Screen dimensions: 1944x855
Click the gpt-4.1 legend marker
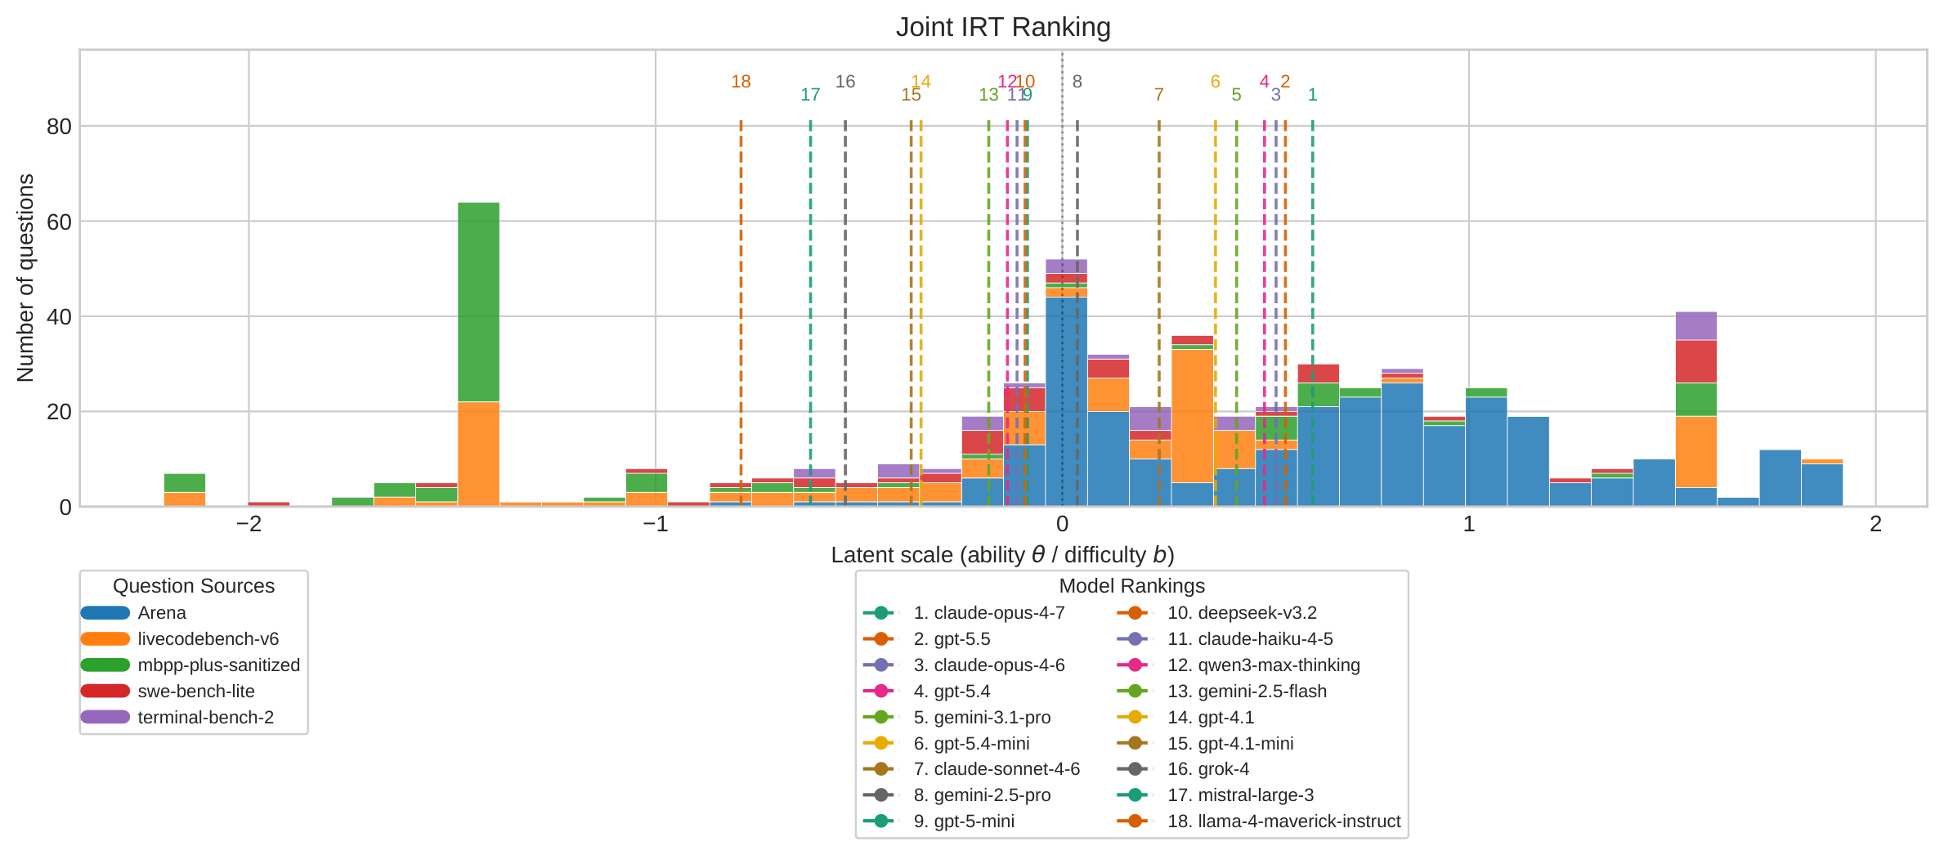pyautogui.click(x=1135, y=717)
